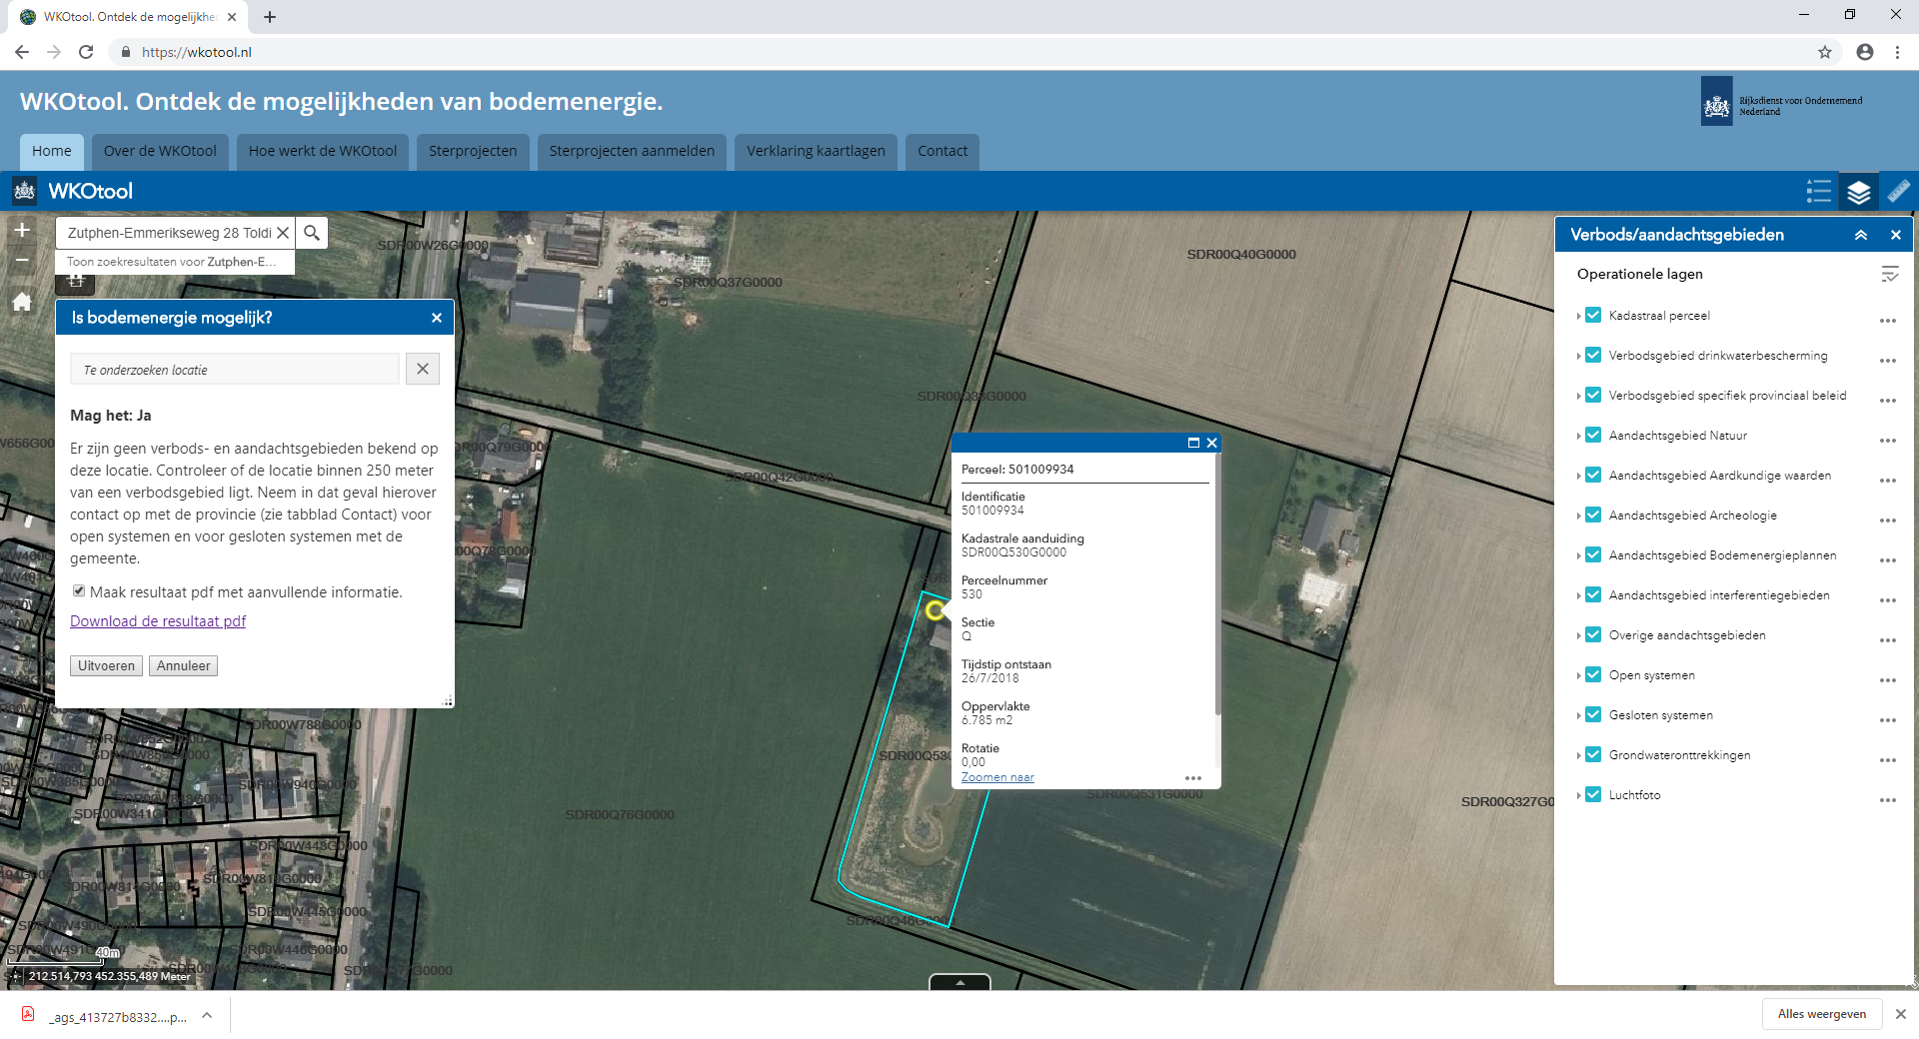Click the map home extent icon
The image size is (1919, 1039).
point(22,302)
